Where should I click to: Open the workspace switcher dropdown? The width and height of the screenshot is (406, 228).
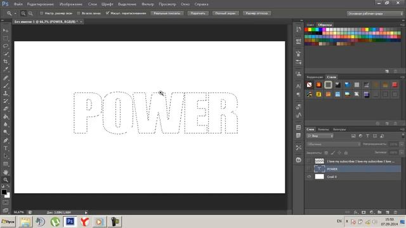click(375, 13)
